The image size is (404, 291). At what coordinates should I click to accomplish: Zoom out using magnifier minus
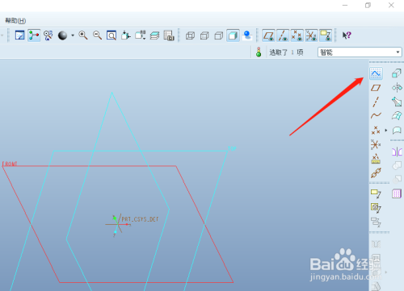click(97, 35)
